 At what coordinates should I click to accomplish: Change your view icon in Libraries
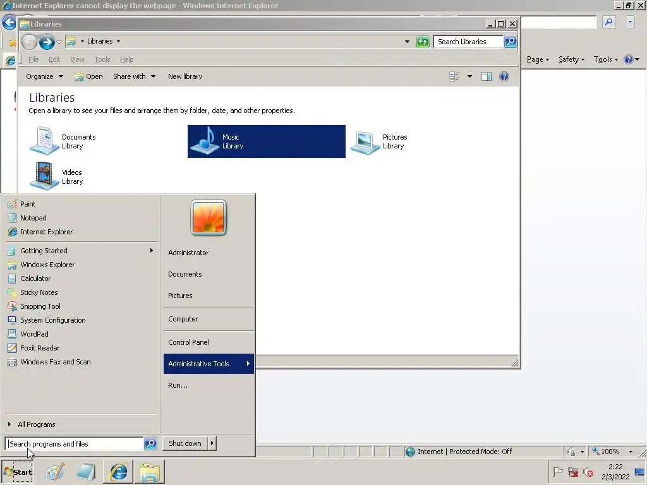pyautogui.click(x=454, y=76)
